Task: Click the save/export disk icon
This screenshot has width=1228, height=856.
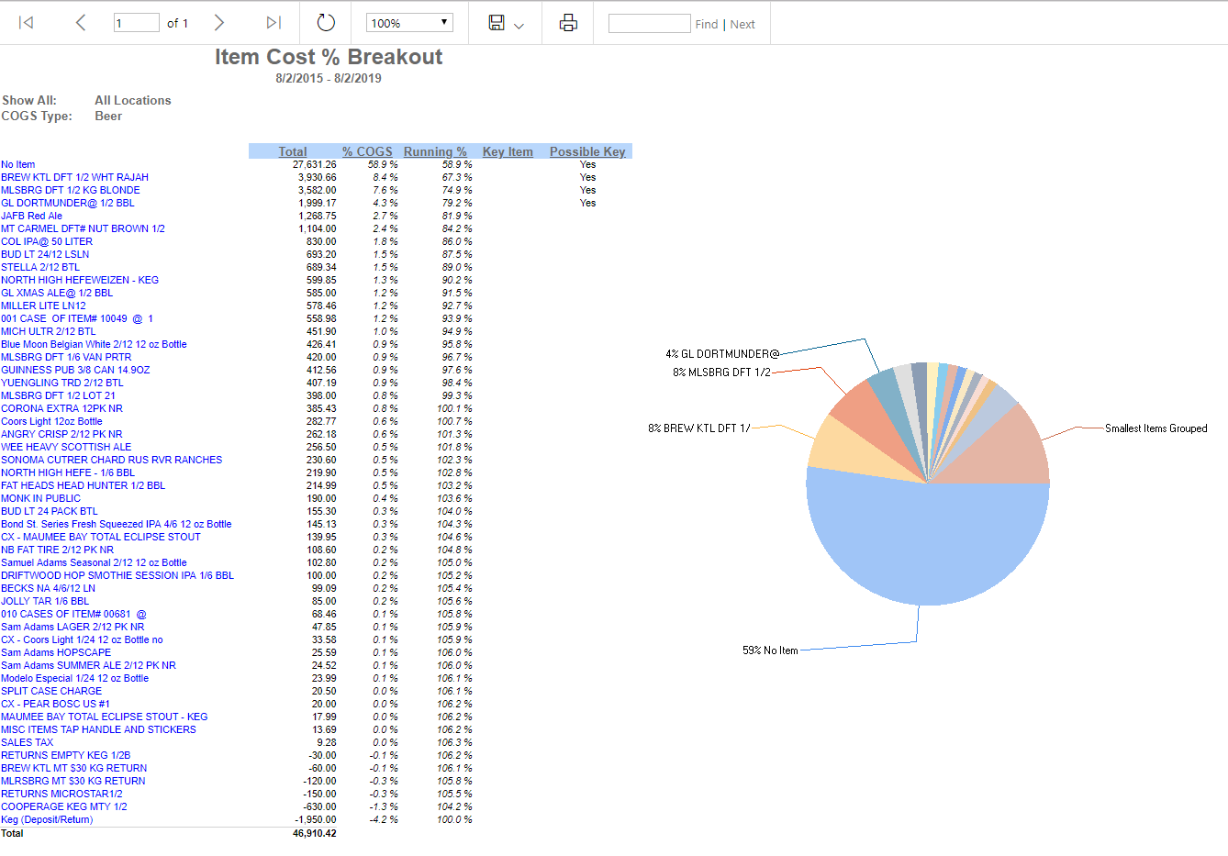Action: click(497, 23)
